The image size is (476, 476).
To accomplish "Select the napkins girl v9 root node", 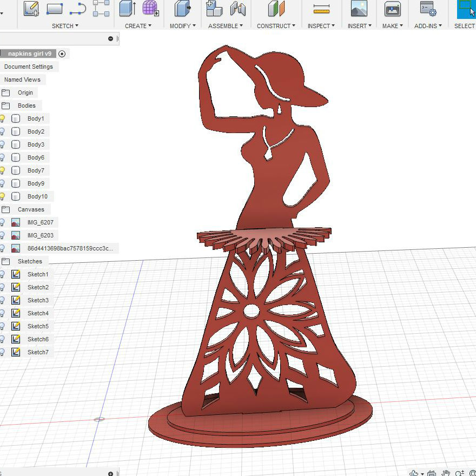I will tap(29, 54).
